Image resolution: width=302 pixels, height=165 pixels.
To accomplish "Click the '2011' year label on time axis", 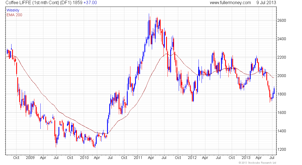I will click(138, 158).
